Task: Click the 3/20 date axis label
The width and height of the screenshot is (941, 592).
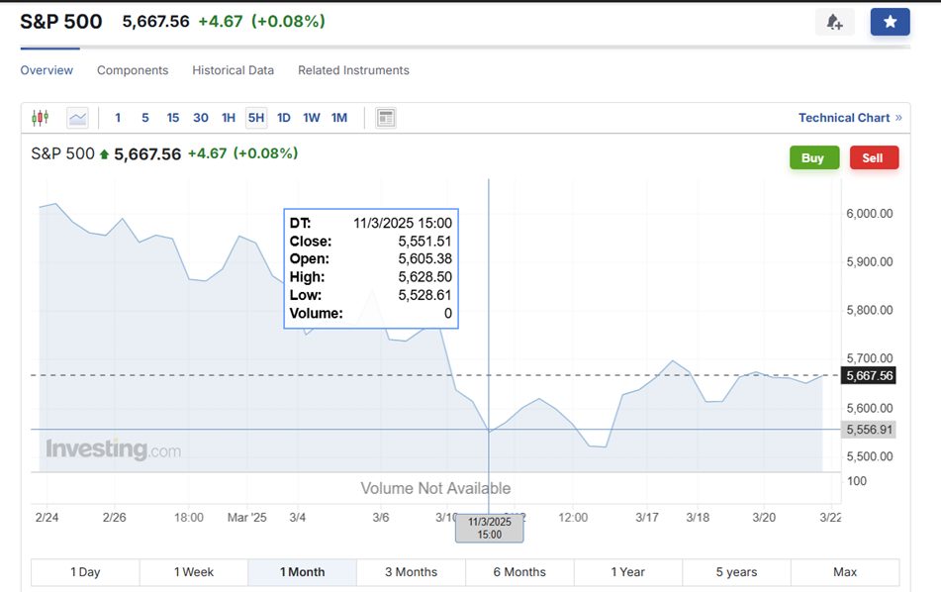Action: [x=764, y=518]
